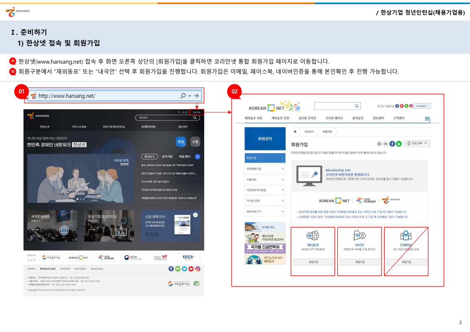Viewport: 470px width, 332px height.
Task: Open the Instagram icon in Hansang footer
Action: 197,268
